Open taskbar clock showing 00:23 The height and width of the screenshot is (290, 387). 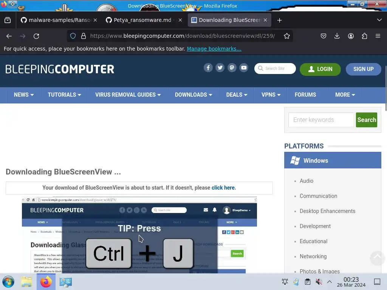[x=351, y=282]
